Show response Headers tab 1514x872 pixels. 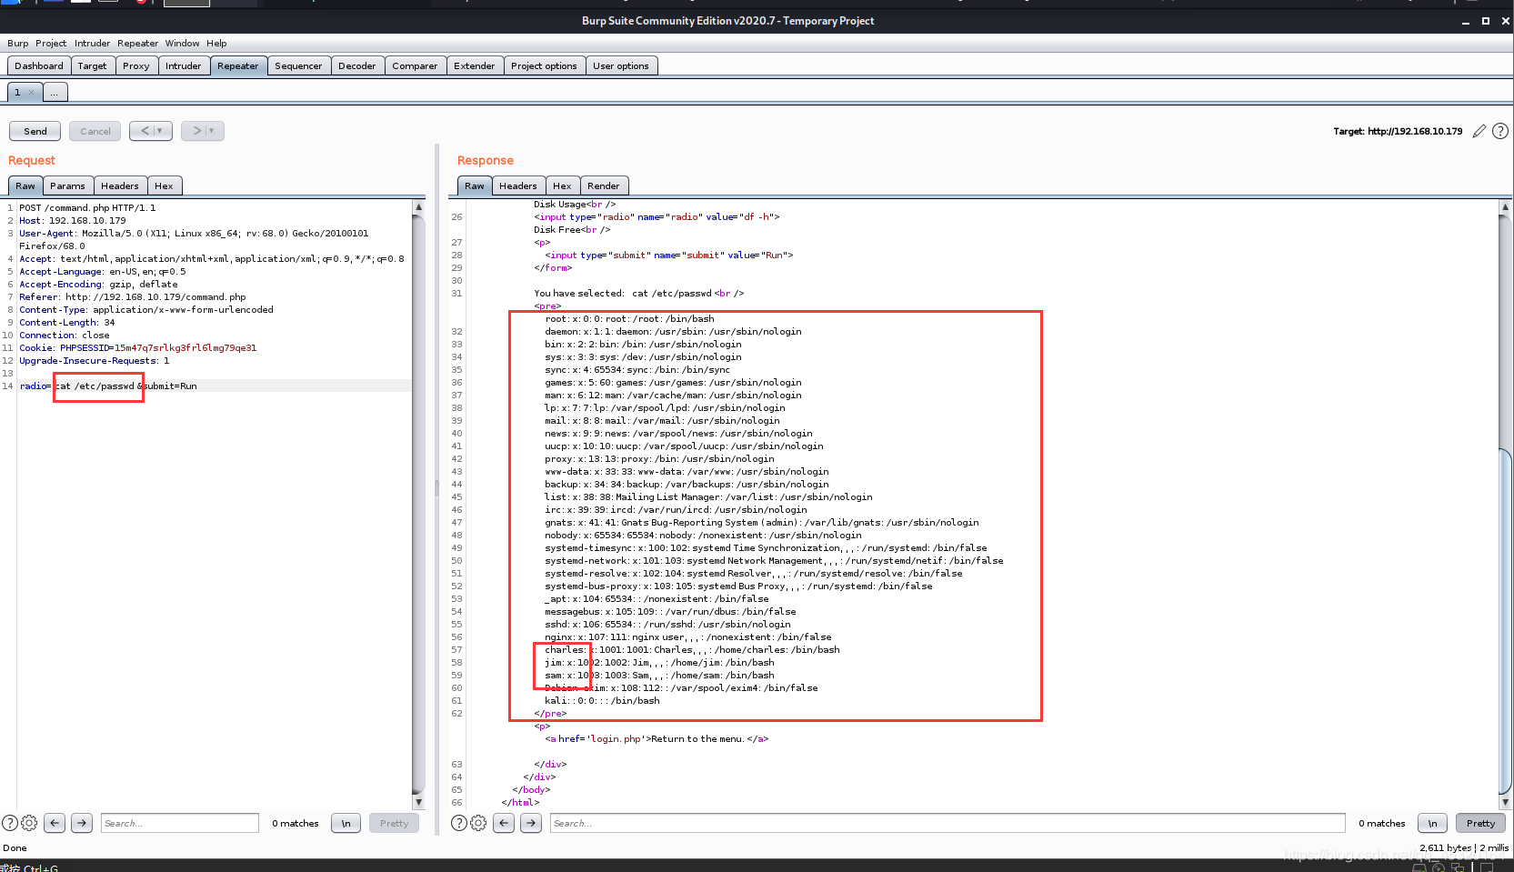[518, 185]
